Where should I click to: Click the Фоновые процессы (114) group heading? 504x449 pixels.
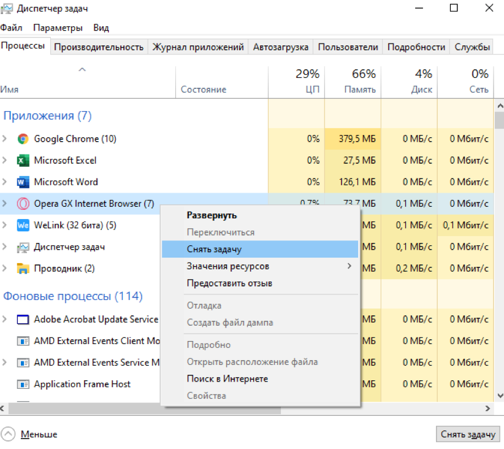coord(73,296)
